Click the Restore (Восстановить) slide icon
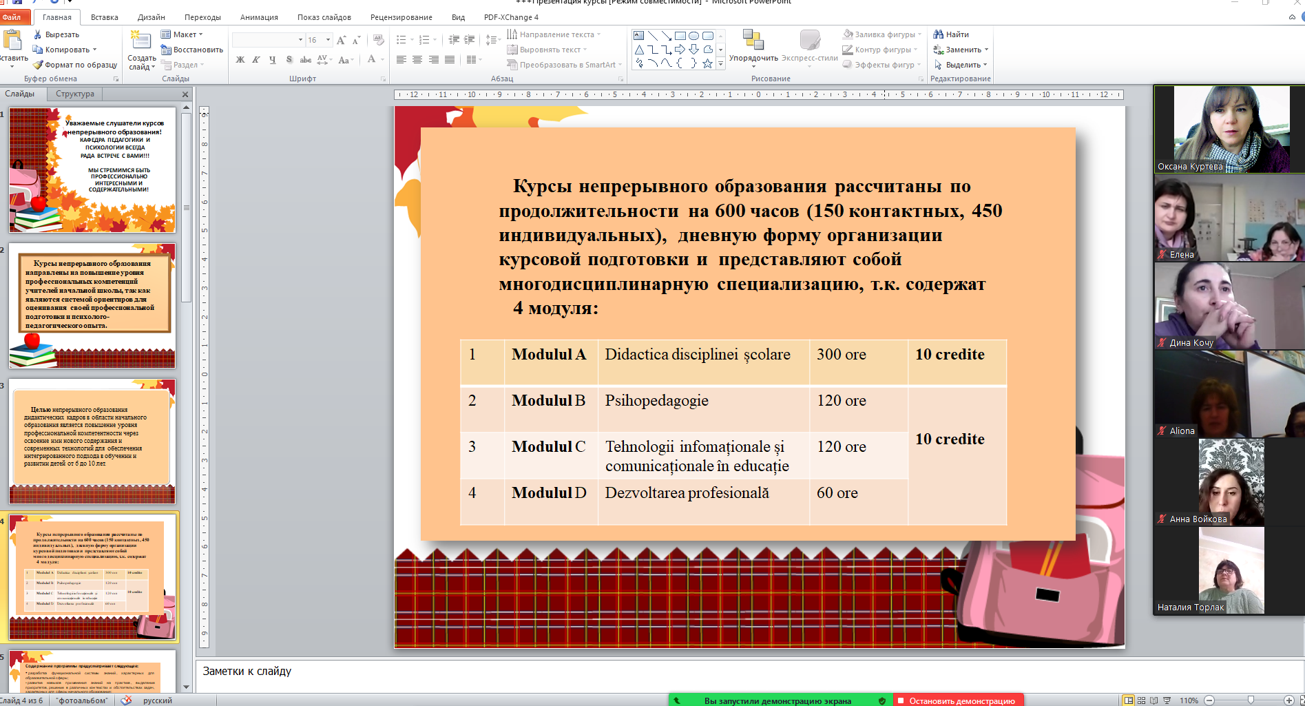Image resolution: width=1305 pixels, height=706 pixels. (x=166, y=50)
